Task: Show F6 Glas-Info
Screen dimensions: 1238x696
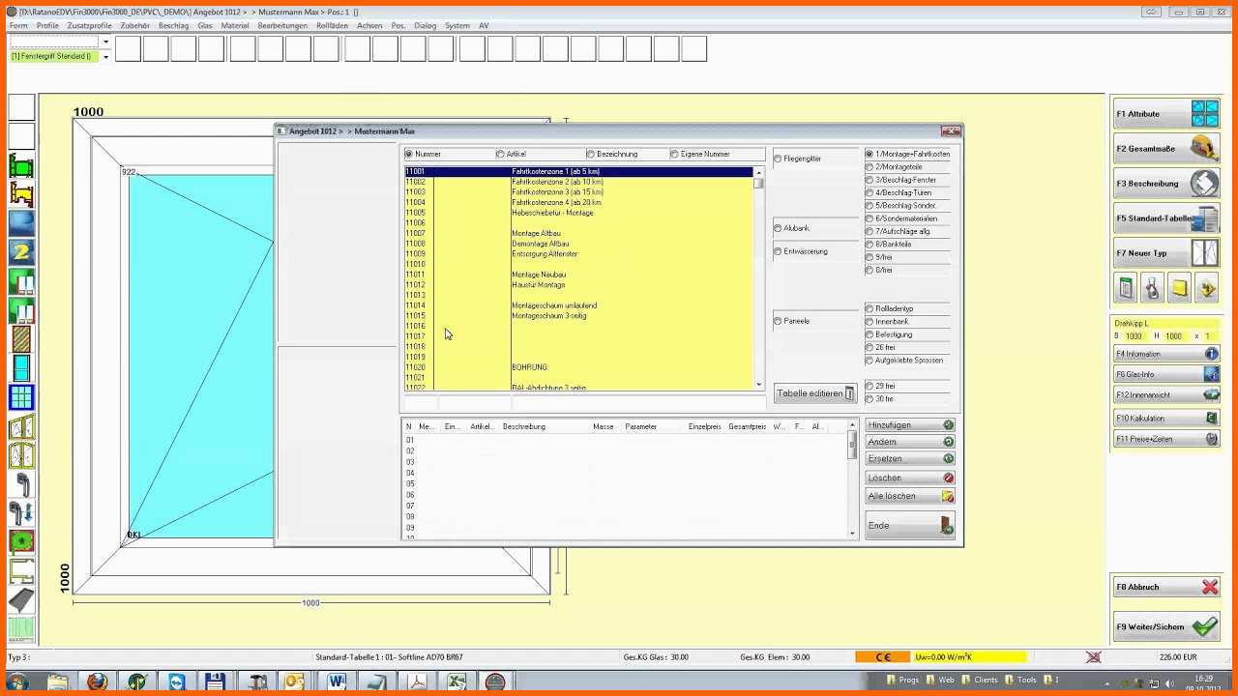Action: click(1165, 375)
